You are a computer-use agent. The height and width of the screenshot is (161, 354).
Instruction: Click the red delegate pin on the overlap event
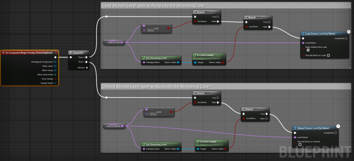point(56,53)
